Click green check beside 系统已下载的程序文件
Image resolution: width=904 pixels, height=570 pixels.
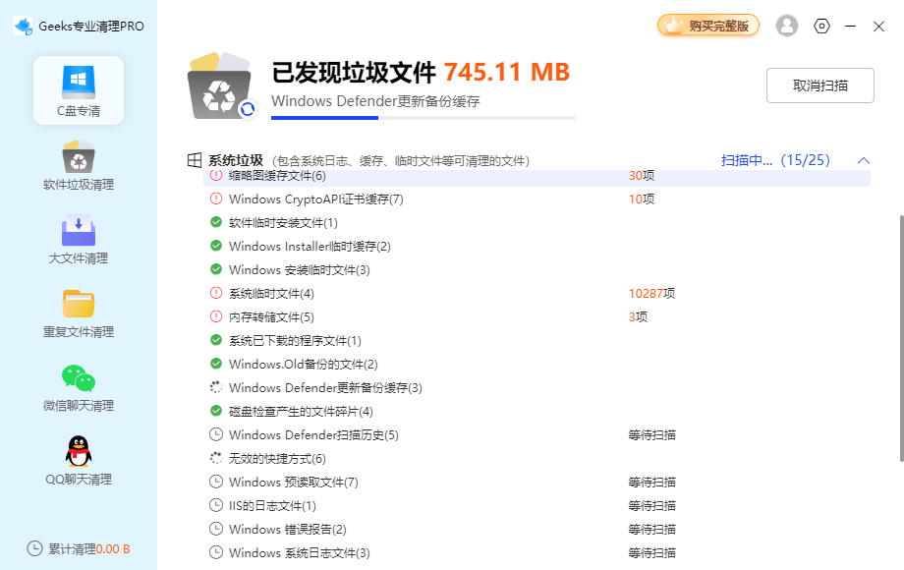(215, 340)
